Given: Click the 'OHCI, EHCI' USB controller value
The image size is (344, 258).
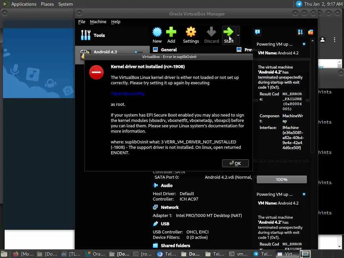Looking at the screenshot, I should click(x=198, y=232).
